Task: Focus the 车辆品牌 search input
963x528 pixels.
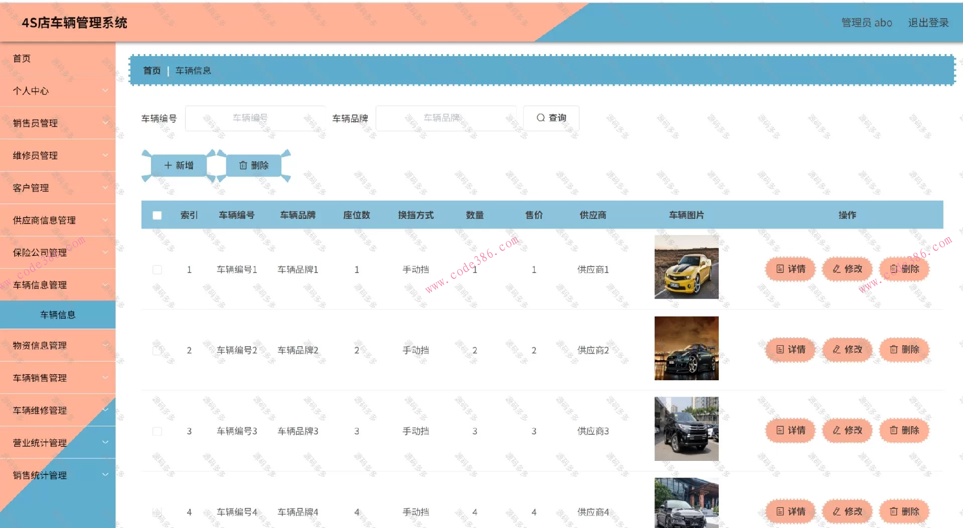Action: pos(446,118)
